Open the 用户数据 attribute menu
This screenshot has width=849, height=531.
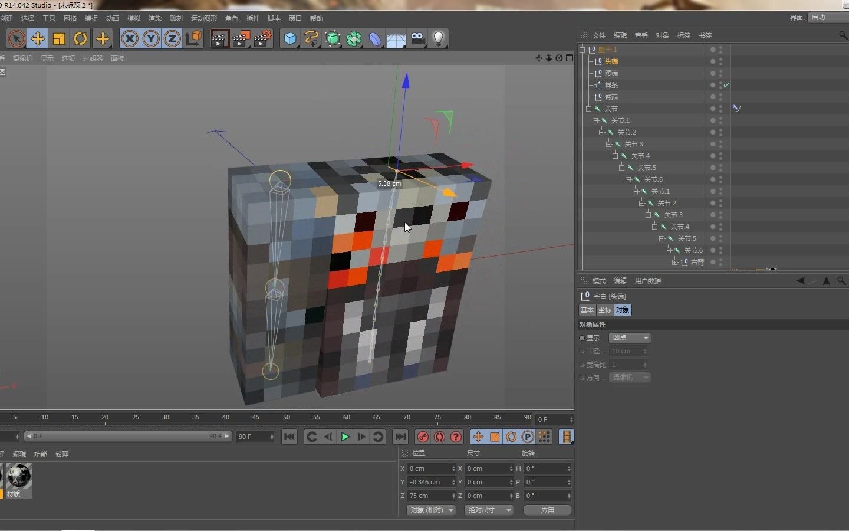[648, 281]
